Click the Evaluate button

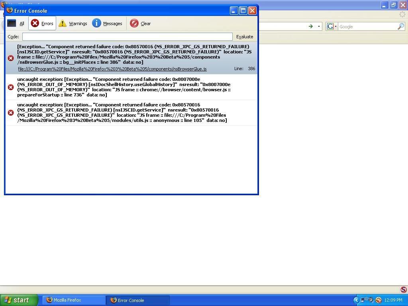(x=244, y=37)
